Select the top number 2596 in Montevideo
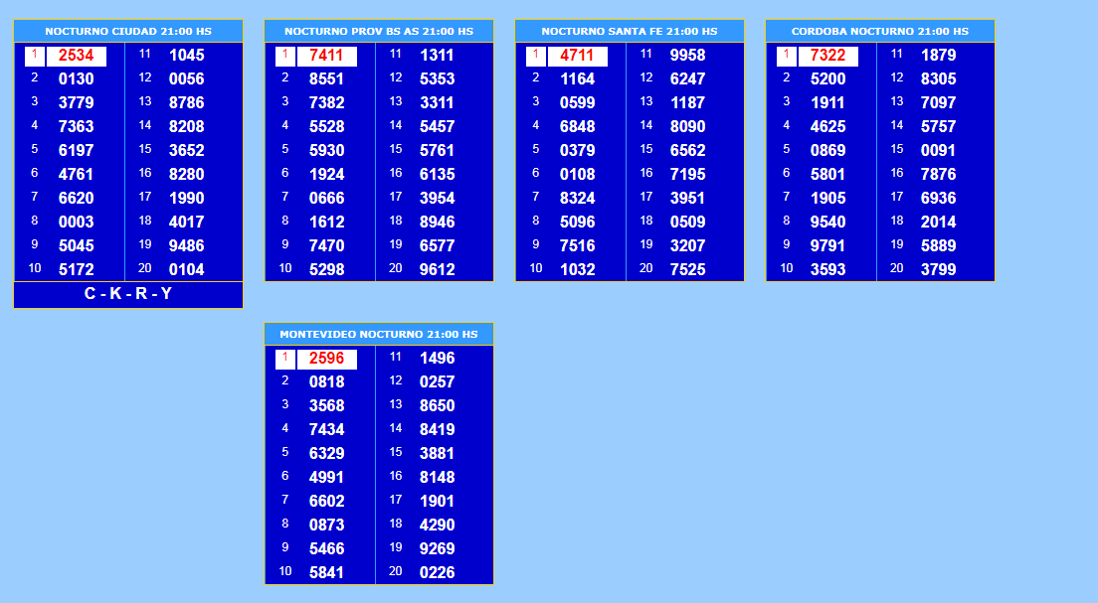 (327, 359)
